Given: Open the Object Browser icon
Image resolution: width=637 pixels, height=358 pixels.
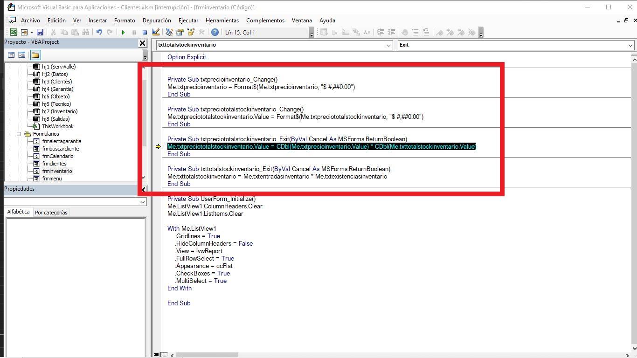Looking at the screenshot, I should [190, 32].
